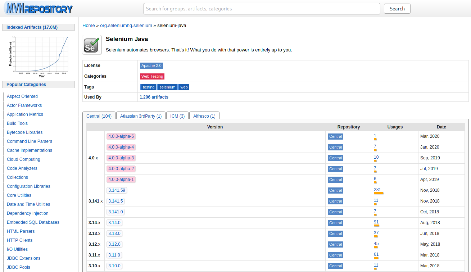Select the web tag

184,87
